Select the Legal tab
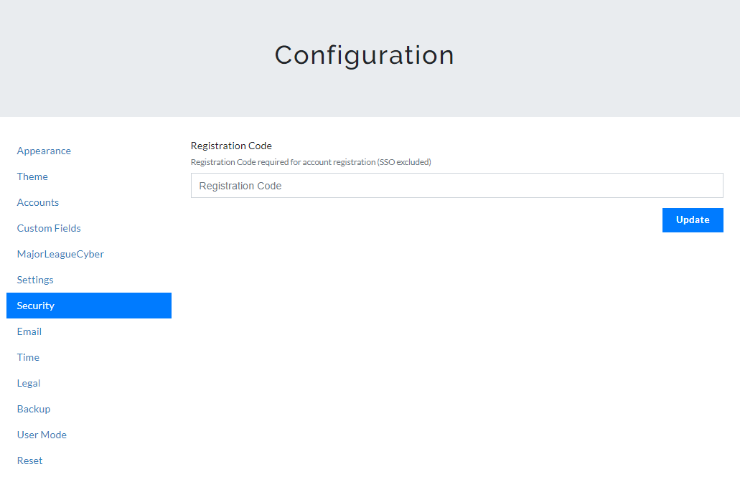This screenshot has width=740, height=482. [x=29, y=383]
